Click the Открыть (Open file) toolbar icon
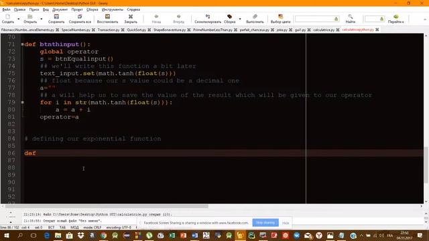429x241 pixels. coord(30,19)
